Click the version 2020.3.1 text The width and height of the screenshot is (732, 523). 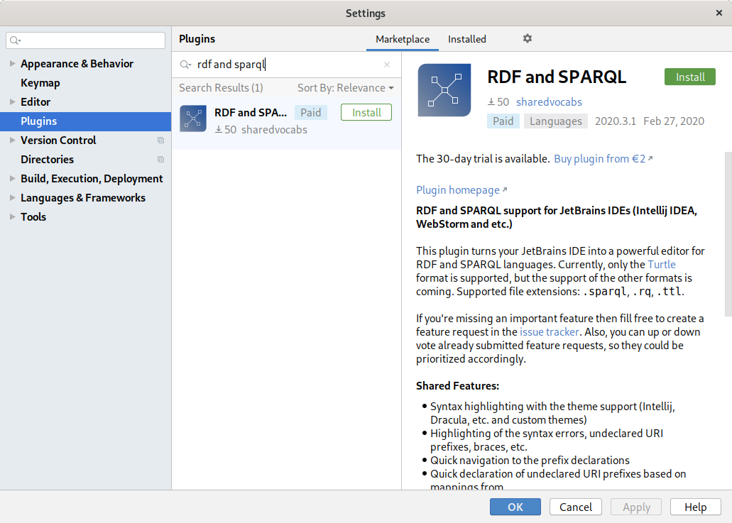pyautogui.click(x=616, y=121)
